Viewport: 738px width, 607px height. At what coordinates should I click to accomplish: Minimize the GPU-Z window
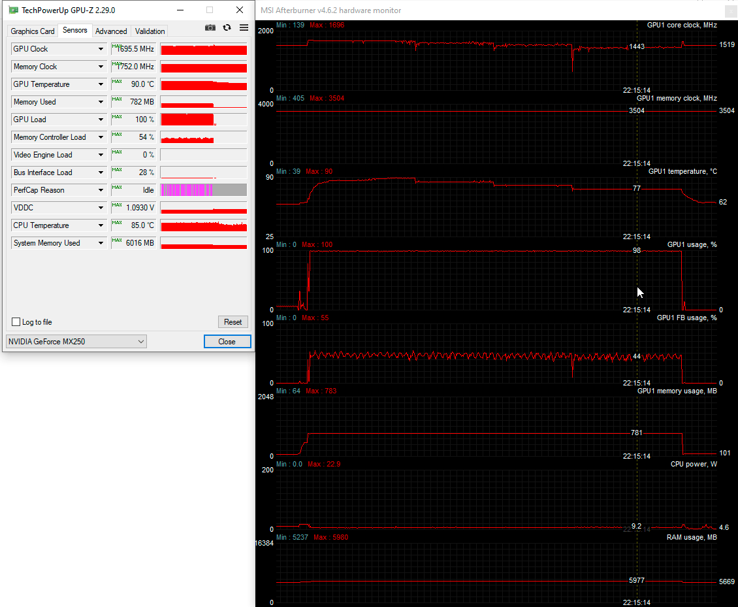[180, 10]
